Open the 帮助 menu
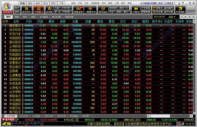 pyautogui.click(x=130, y=3)
